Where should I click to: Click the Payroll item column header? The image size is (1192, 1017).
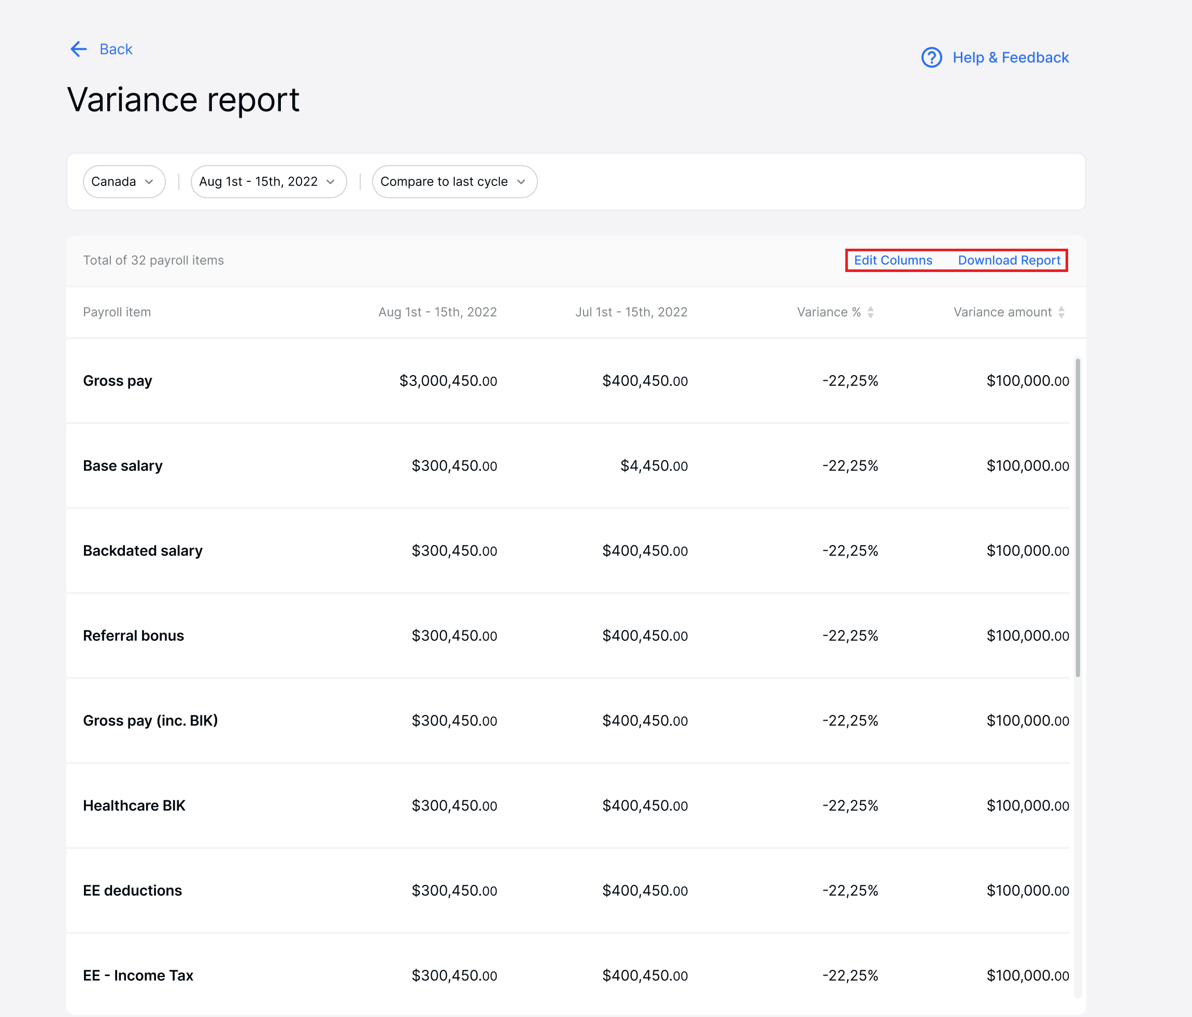tap(117, 312)
